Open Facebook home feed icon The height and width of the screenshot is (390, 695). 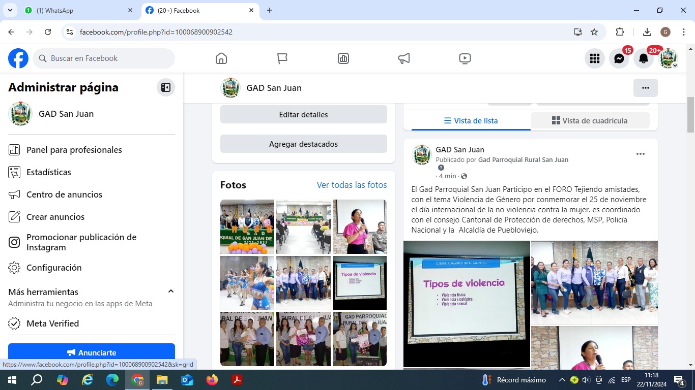point(221,58)
